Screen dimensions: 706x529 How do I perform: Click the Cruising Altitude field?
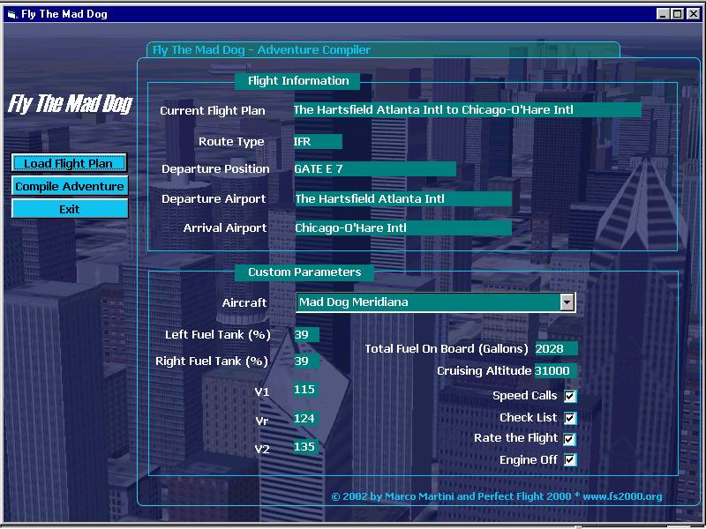pyautogui.click(x=556, y=371)
